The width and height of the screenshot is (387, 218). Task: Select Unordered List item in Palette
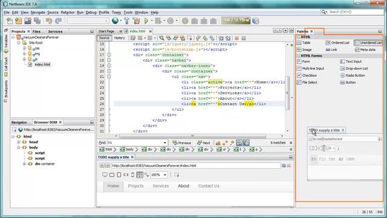pos(368,43)
